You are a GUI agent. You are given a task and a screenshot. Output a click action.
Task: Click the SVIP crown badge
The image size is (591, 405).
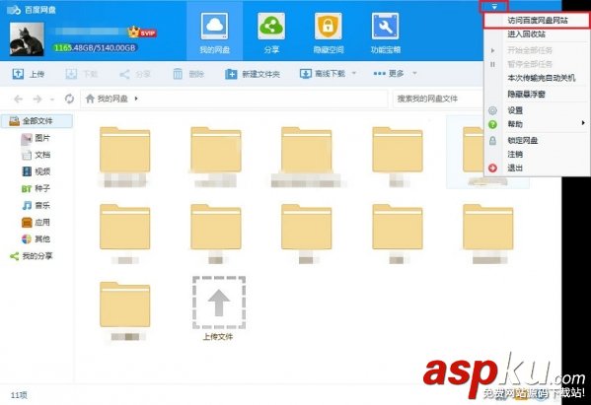[x=142, y=33]
